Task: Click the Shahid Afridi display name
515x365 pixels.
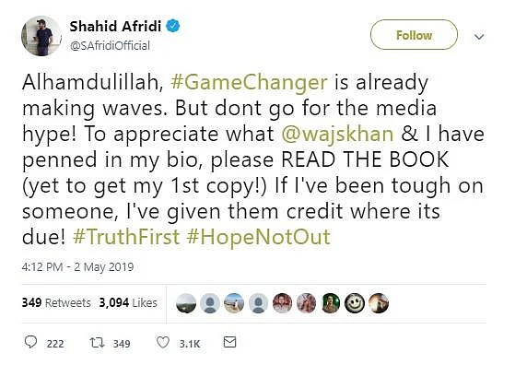Action: click(115, 26)
